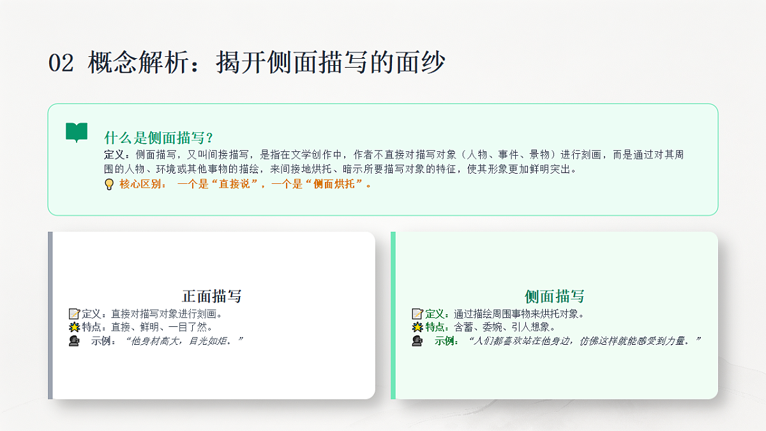Click the gray accent bar of 正面描写 card
Viewport: 766px width, 431px height.
coord(50,315)
